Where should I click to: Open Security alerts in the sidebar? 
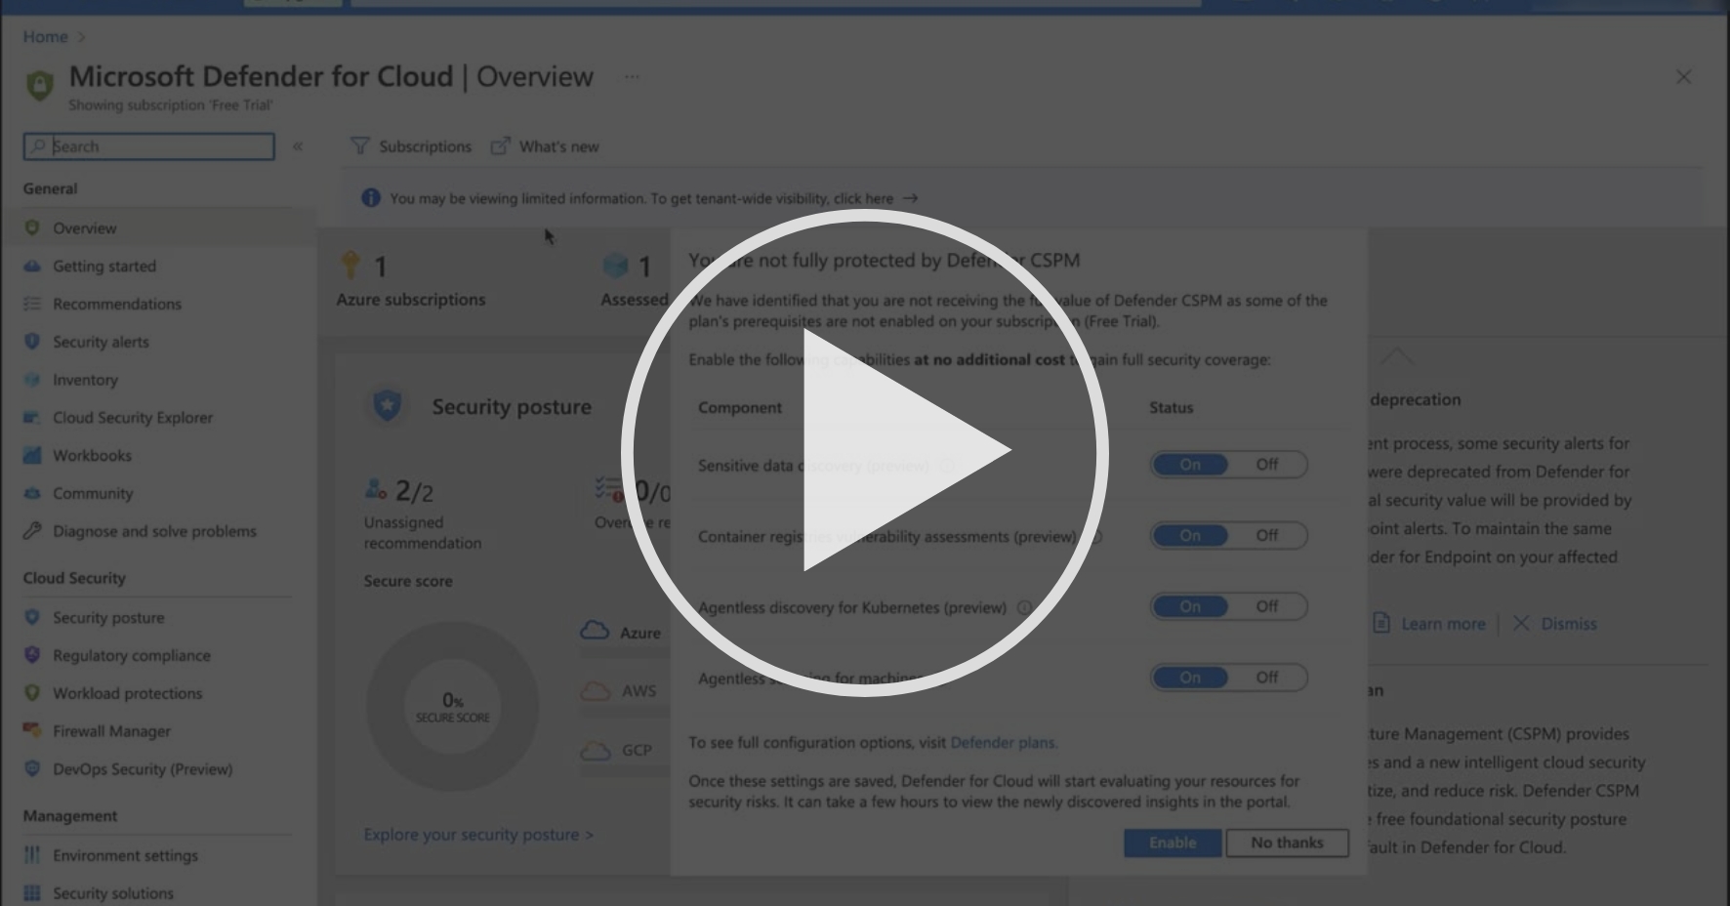[x=100, y=342]
